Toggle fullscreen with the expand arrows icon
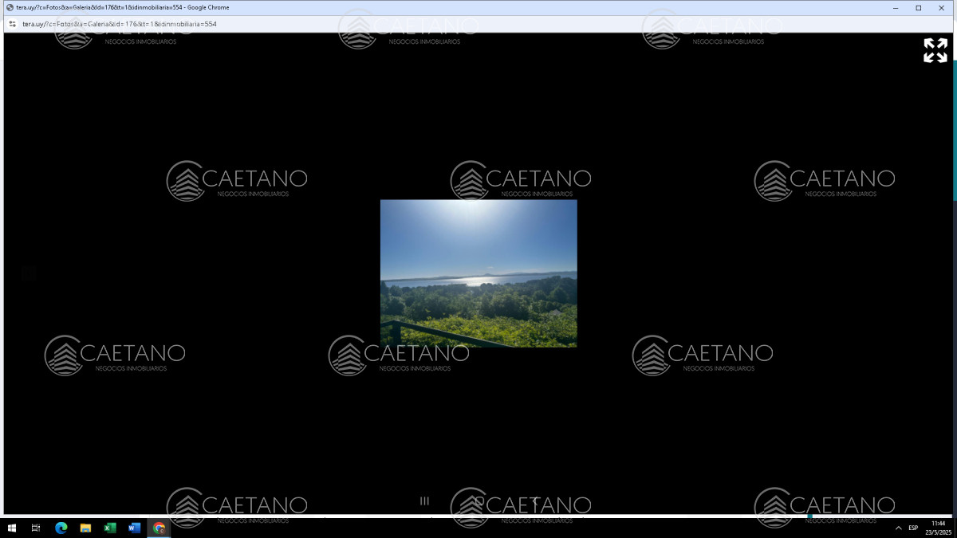Viewport: 957px width, 538px height. (x=935, y=50)
